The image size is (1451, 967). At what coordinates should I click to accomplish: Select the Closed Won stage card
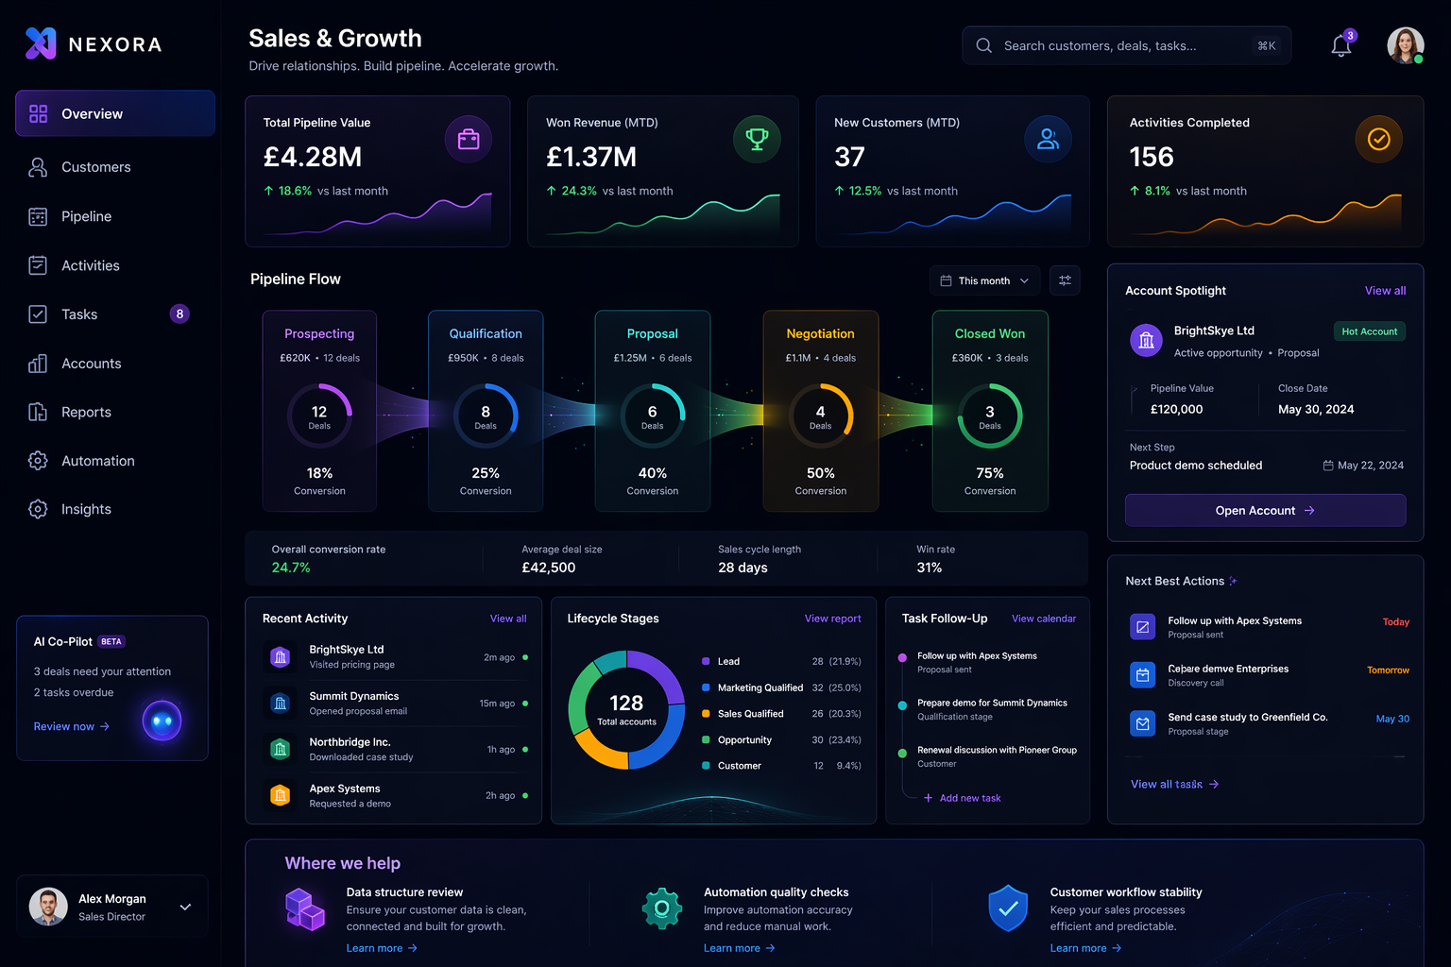tap(990, 411)
